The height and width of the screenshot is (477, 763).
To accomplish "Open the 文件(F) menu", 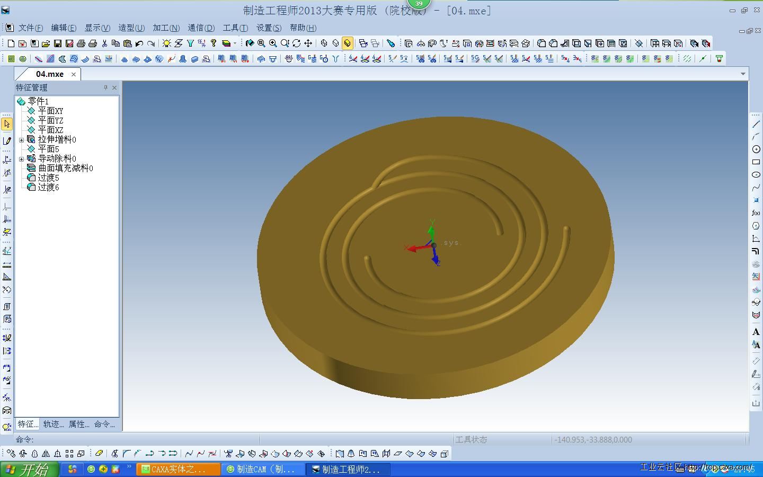I will click(31, 28).
